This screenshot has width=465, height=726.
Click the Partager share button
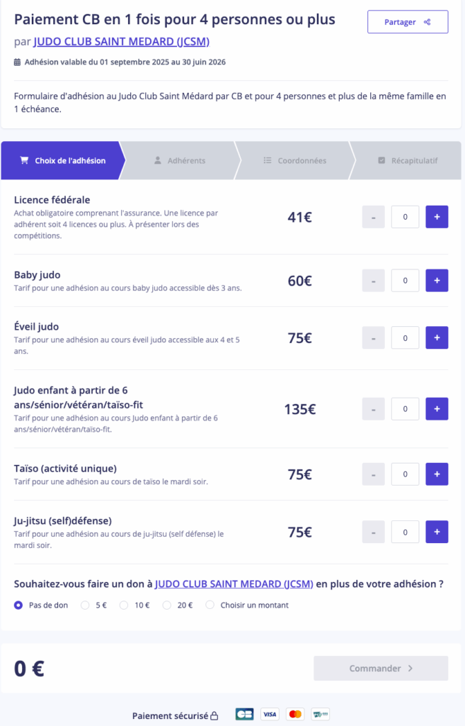click(408, 22)
